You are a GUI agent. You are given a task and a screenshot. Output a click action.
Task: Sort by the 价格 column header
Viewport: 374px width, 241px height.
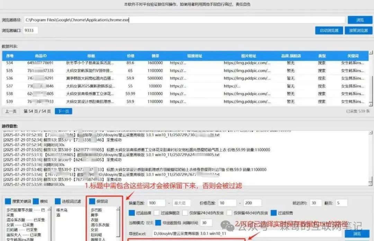[131, 56]
